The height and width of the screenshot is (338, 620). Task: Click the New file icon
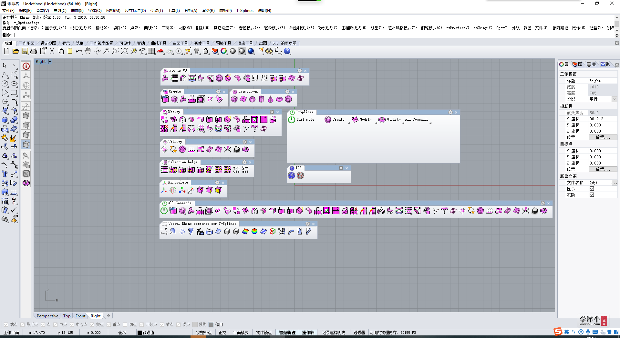pyautogui.click(x=6, y=51)
